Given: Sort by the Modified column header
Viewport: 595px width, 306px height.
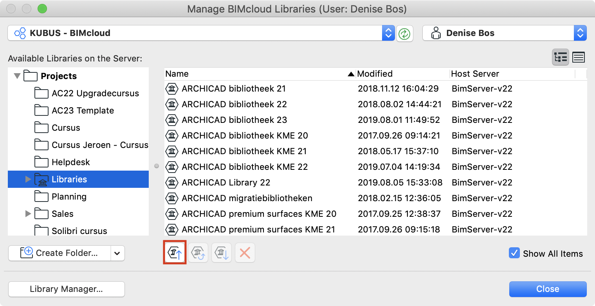Looking at the screenshot, I should point(403,74).
